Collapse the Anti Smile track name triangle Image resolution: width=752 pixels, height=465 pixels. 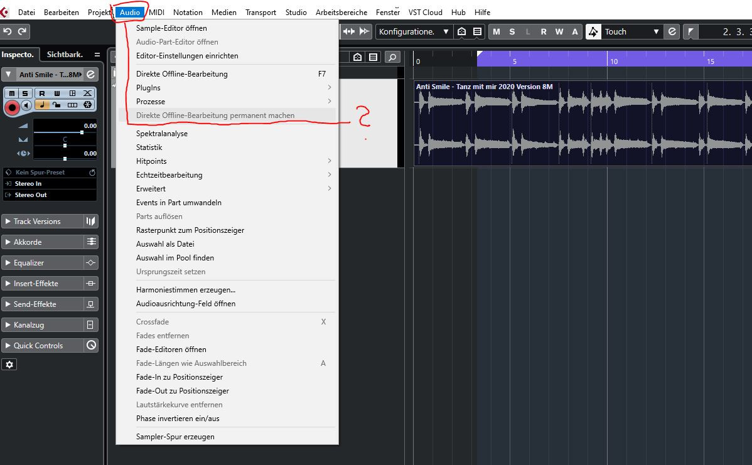point(9,74)
